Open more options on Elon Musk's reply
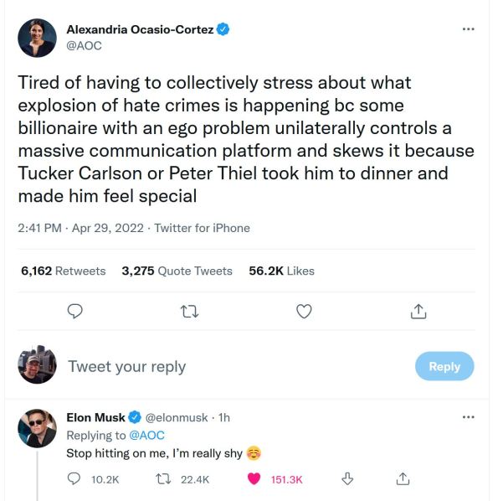 click(x=468, y=416)
